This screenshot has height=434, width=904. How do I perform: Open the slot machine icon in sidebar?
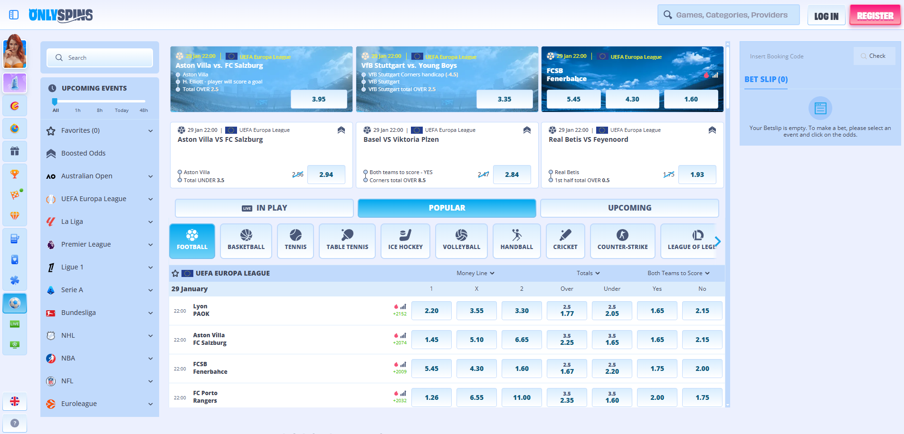(15, 239)
